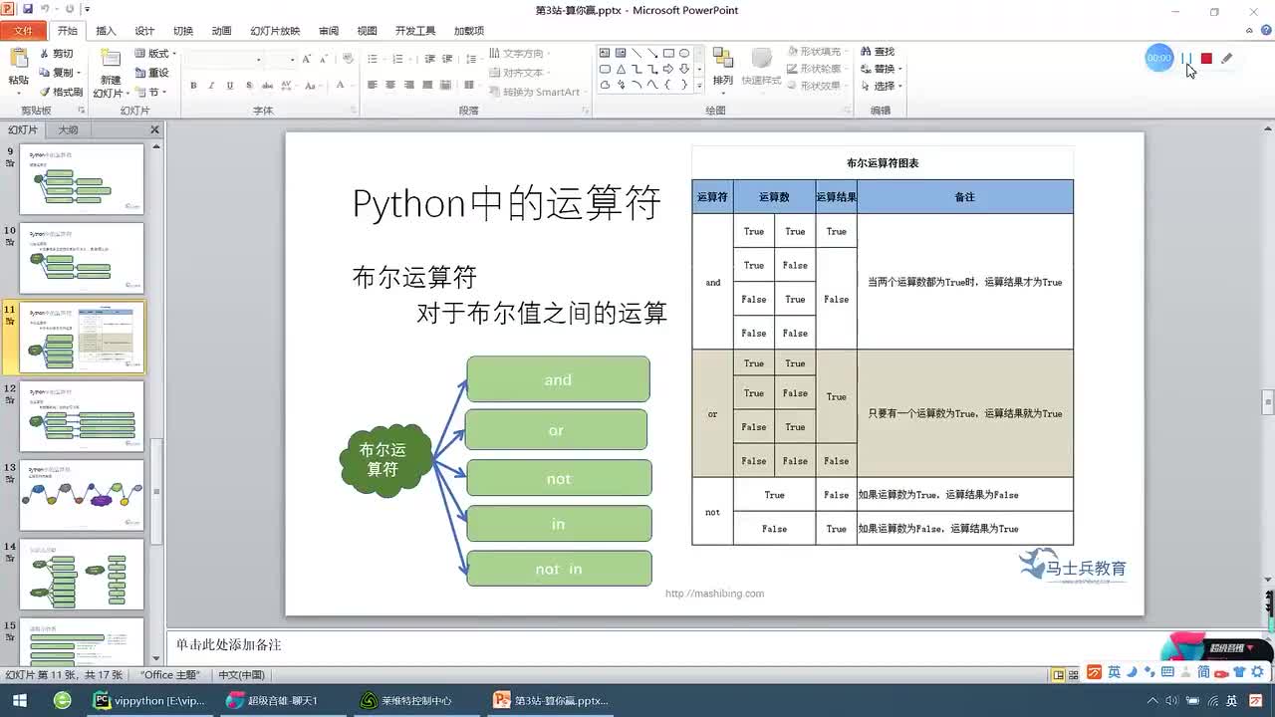Viewport: 1275px width, 717px height.
Task: Switch to the Slide Show (幻灯片放映) tab
Action: point(275,31)
